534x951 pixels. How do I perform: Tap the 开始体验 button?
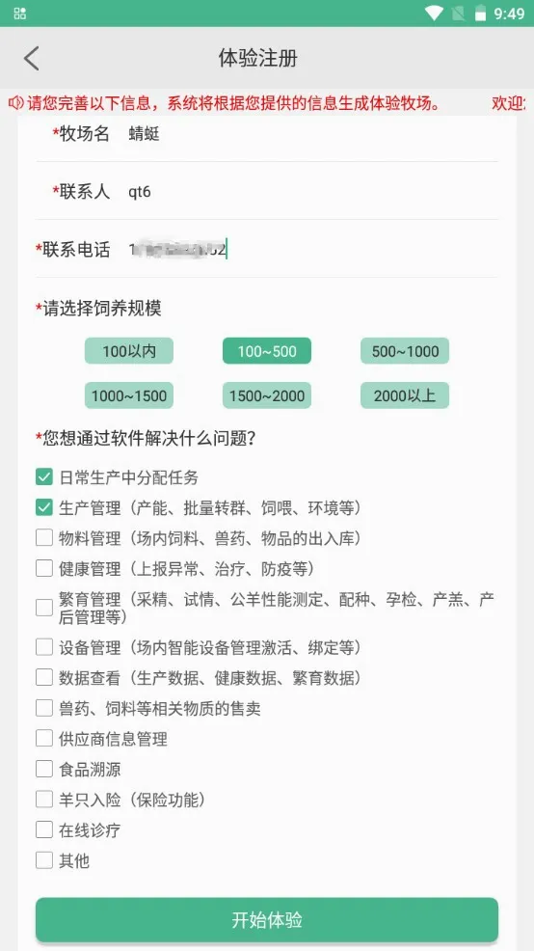pos(267,920)
